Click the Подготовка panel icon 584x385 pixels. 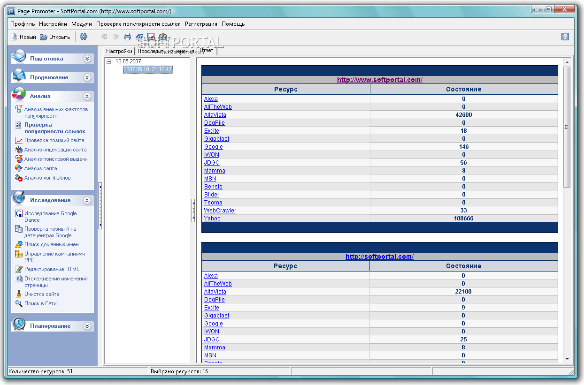click(19, 57)
